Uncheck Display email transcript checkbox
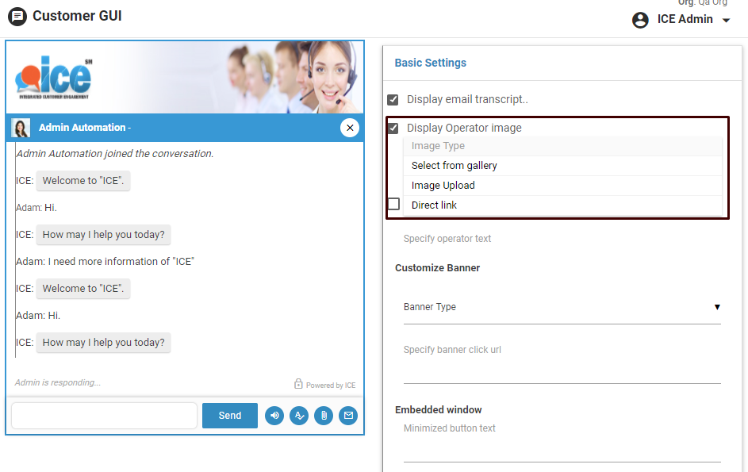Viewport: 748px width, 472px height. tap(393, 100)
